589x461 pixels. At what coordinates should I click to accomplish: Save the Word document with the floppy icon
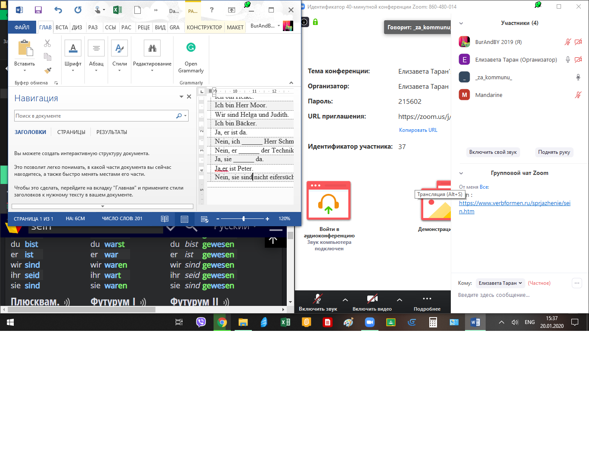(x=38, y=10)
